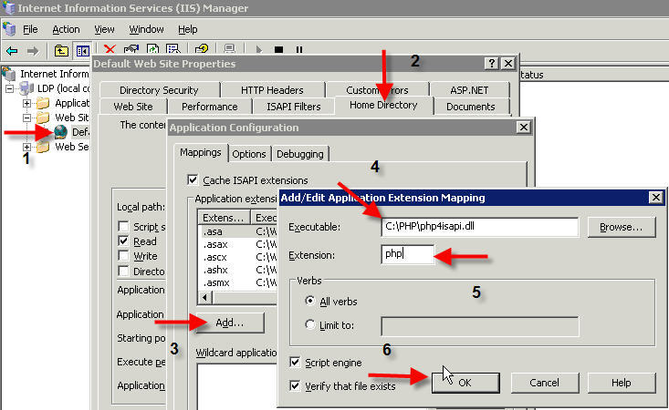Close the Application Configuration dialog
The width and height of the screenshot is (669, 410).
[x=524, y=127]
